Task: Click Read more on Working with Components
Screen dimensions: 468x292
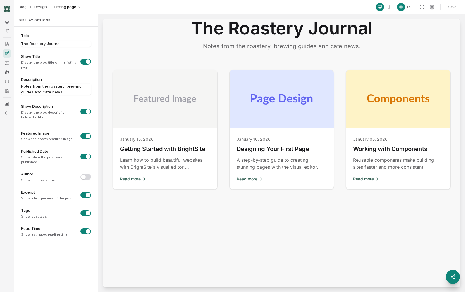Action: (366, 179)
